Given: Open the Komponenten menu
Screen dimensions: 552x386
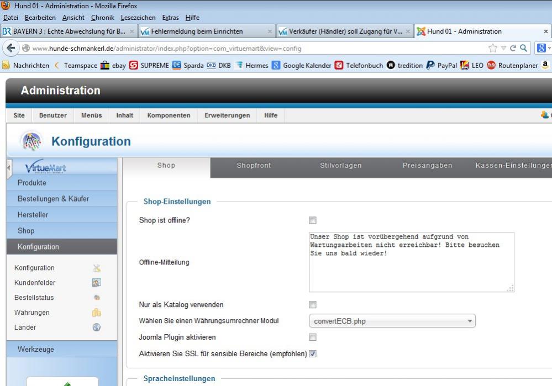Looking at the screenshot, I should click(169, 115).
